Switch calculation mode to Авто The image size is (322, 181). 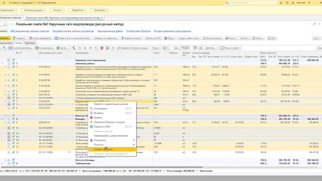pos(177,48)
